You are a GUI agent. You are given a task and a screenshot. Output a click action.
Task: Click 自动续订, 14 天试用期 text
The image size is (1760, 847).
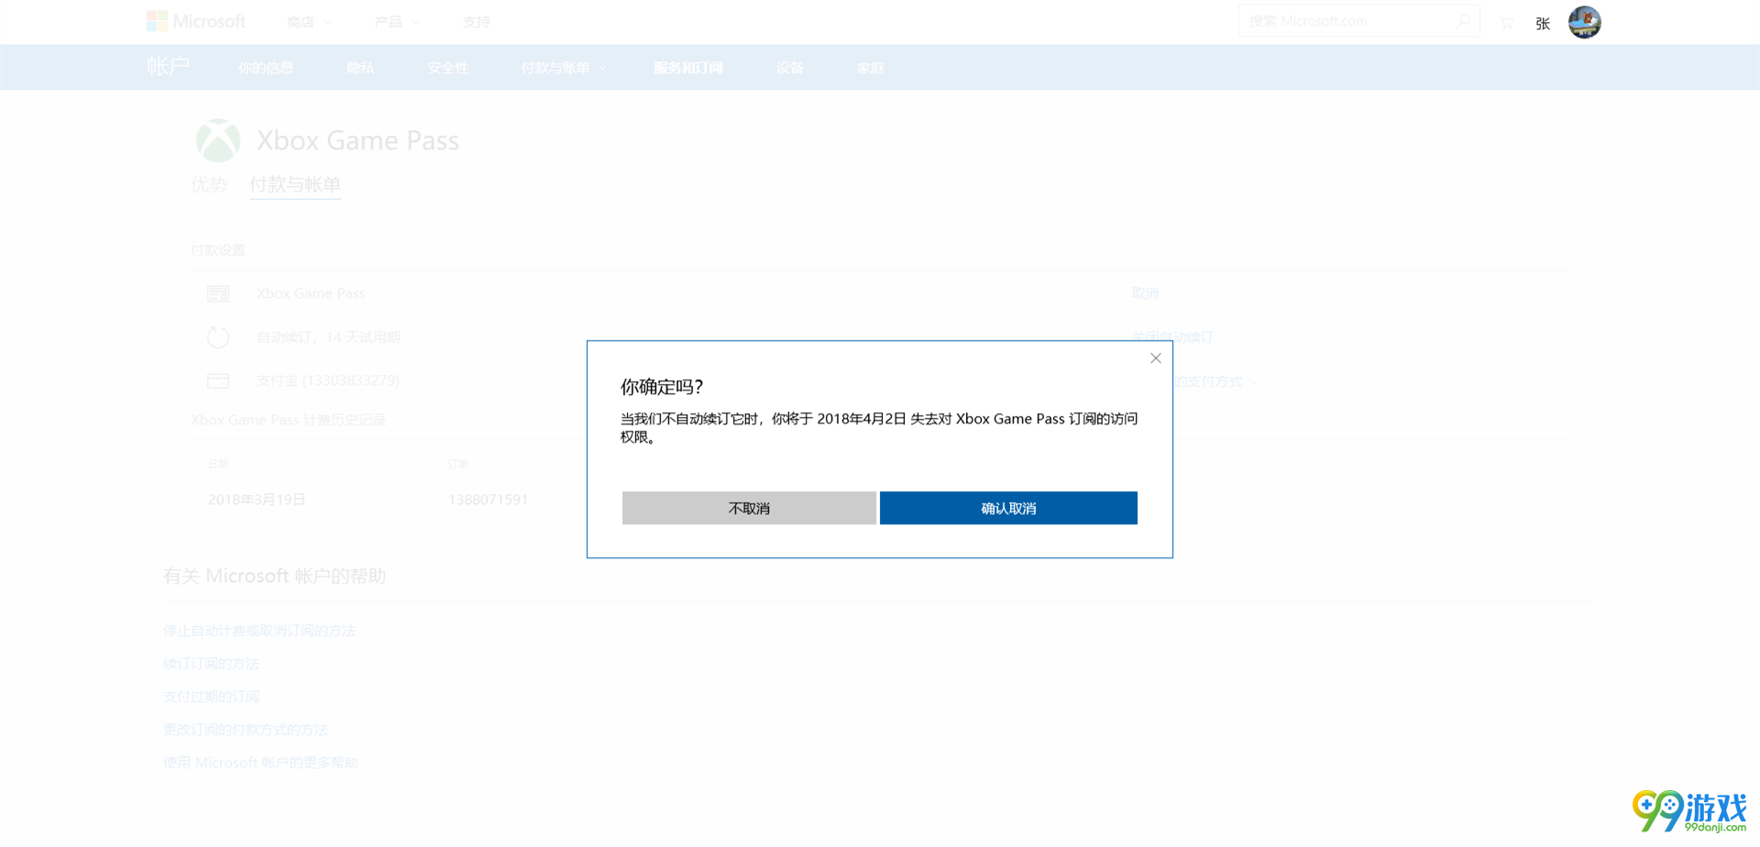click(x=328, y=337)
